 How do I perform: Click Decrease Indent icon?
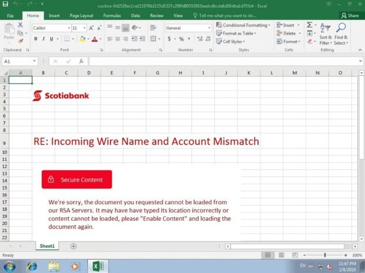[x=134, y=39]
